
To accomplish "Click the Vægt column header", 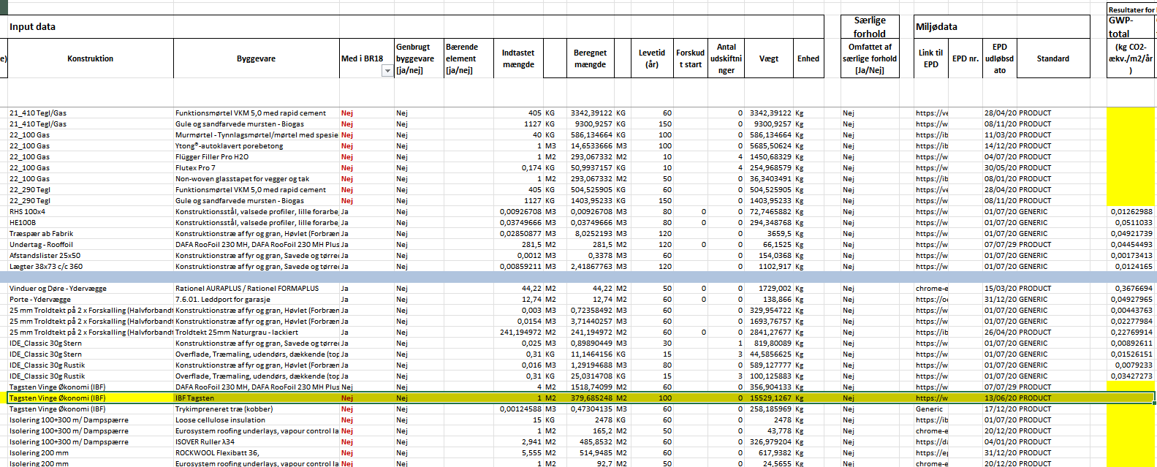I will tap(769, 58).
